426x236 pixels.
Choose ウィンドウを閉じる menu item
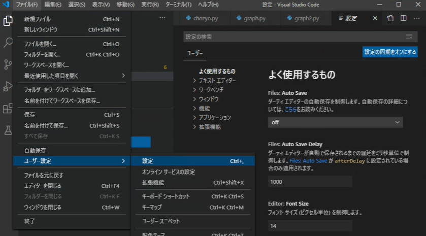[72, 208]
